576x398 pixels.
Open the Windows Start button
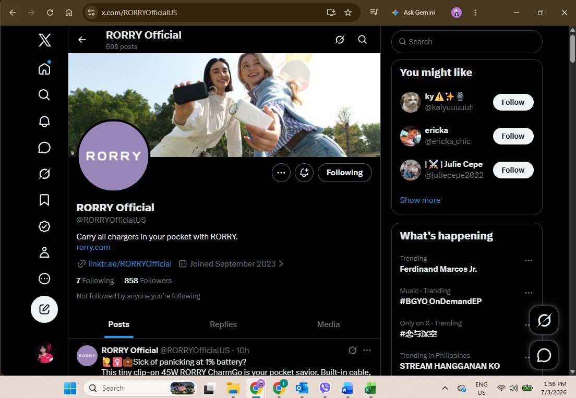(70, 388)
